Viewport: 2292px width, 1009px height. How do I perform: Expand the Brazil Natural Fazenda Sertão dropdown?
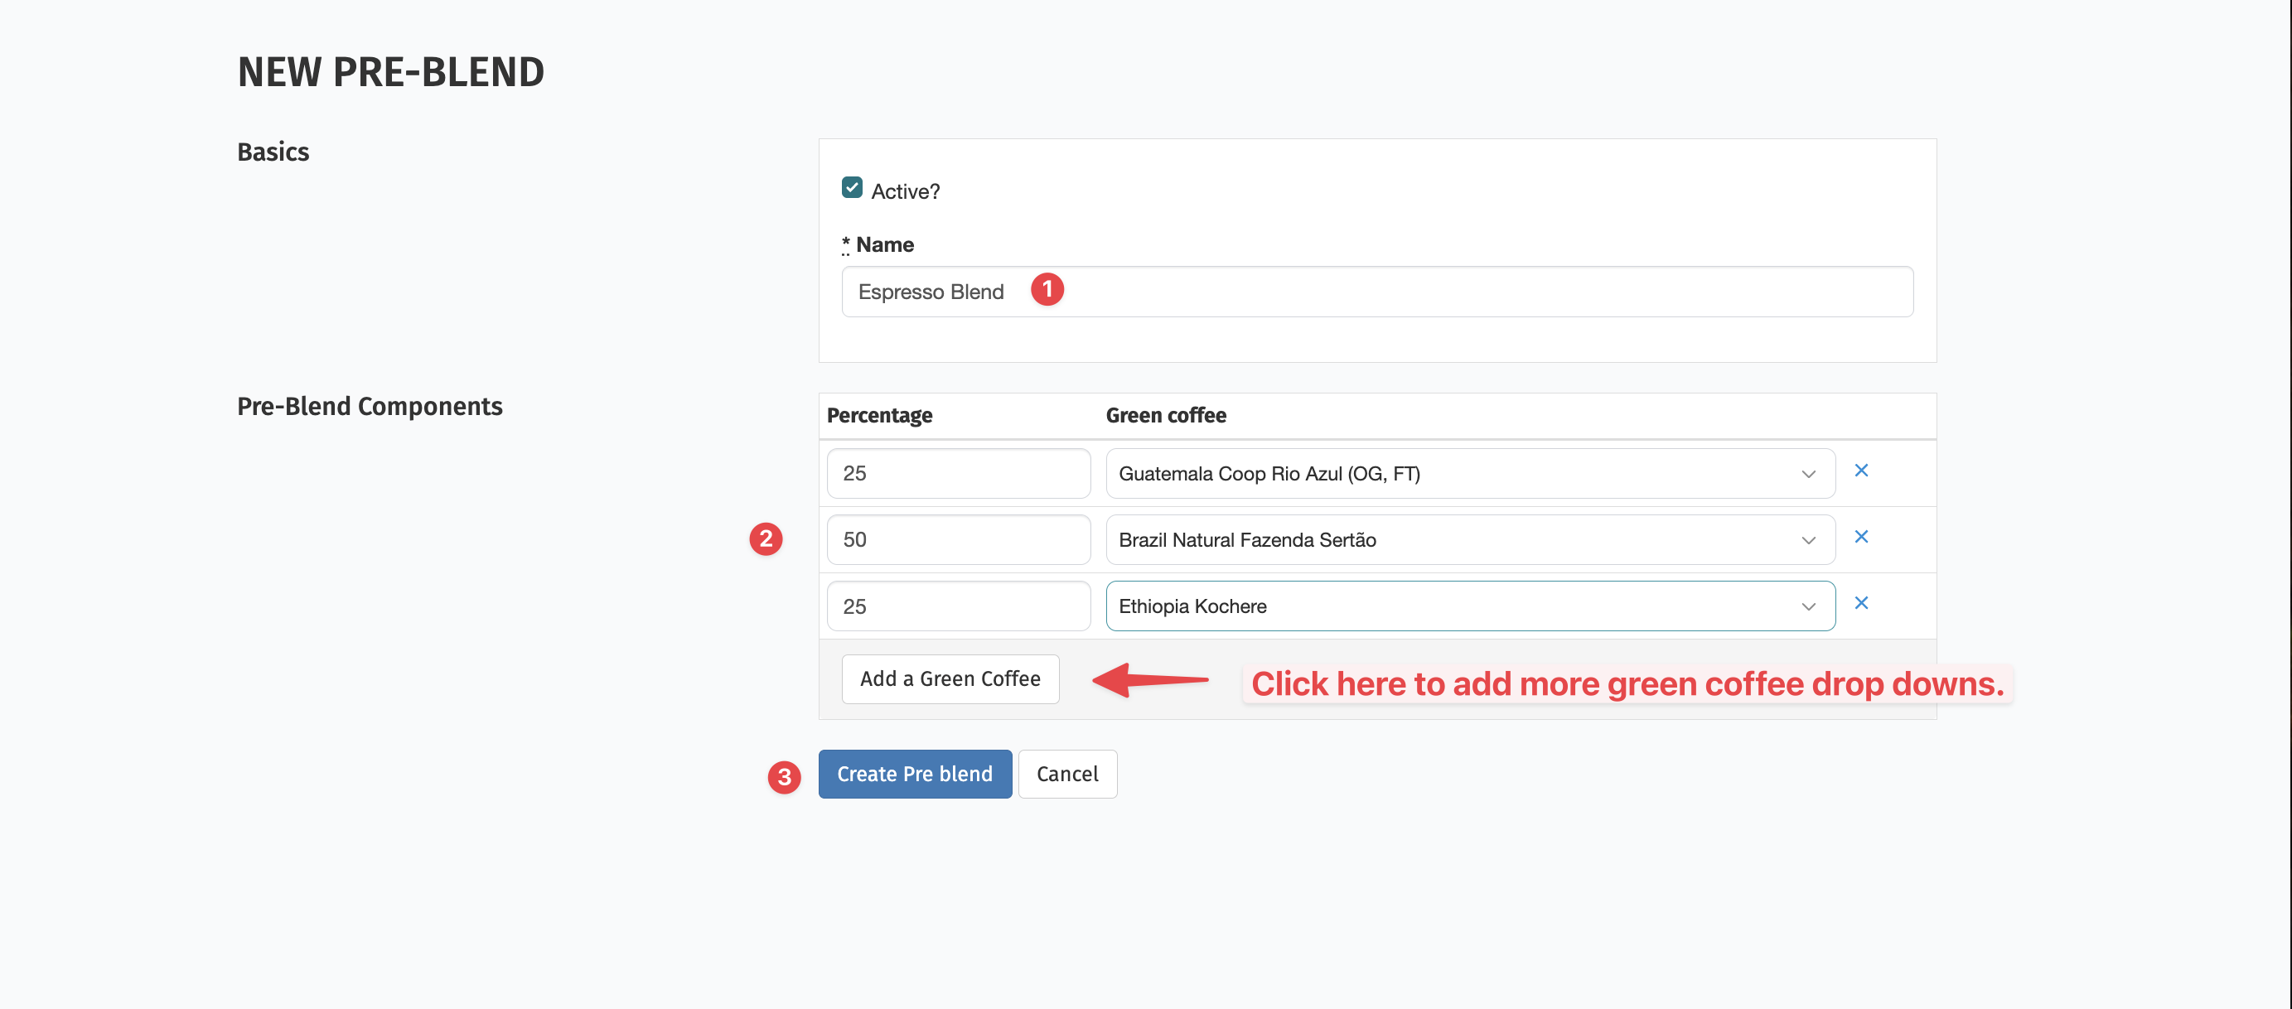pyautogui.click(x=1469, y=540)
